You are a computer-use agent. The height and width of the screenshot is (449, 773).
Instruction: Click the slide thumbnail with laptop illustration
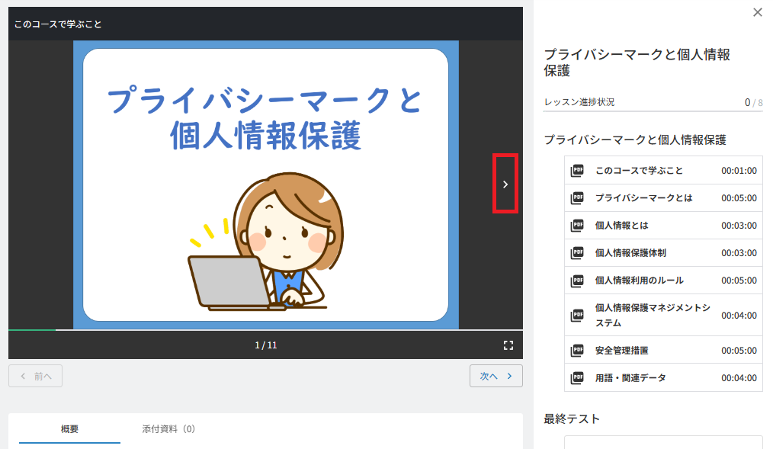(x=266, y=184)
